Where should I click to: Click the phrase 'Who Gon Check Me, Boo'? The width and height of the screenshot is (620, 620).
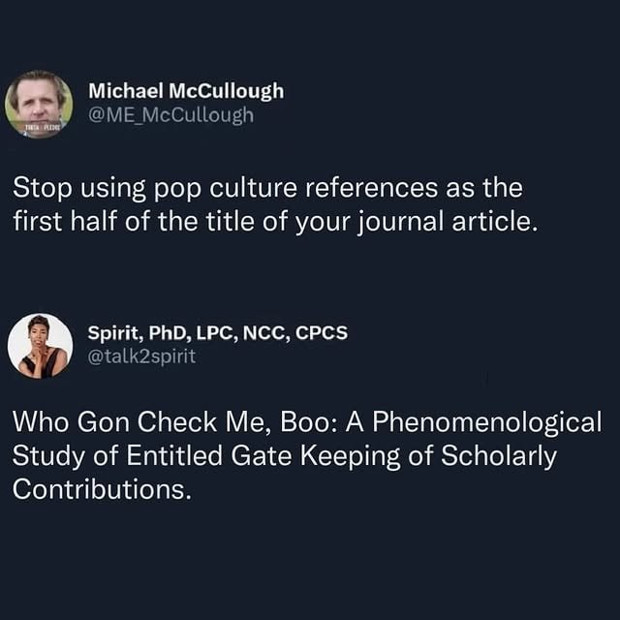click(x=170, y=421)
